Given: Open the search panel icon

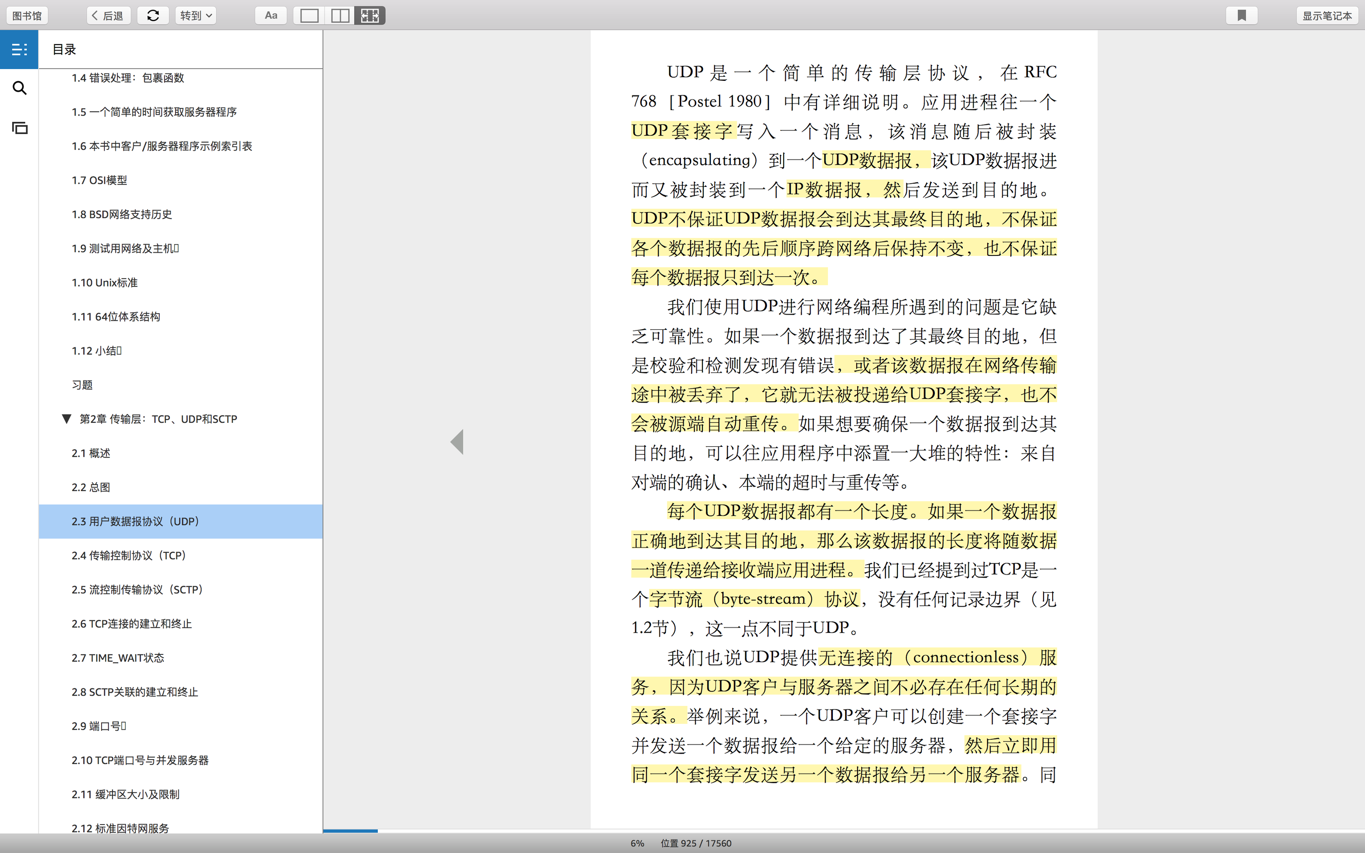Looking at the screenshot, I should click(x=19, y=88).
